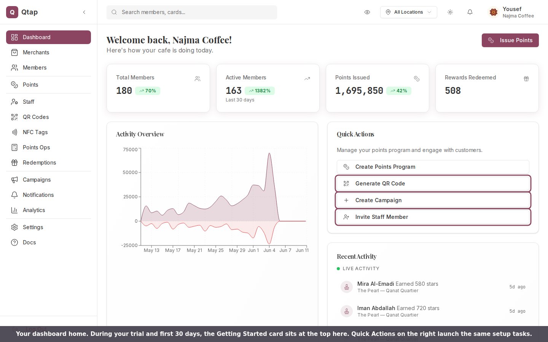Click the add-user icon in Invite Staff Member
548x342 pixels.
pos(346,217)
